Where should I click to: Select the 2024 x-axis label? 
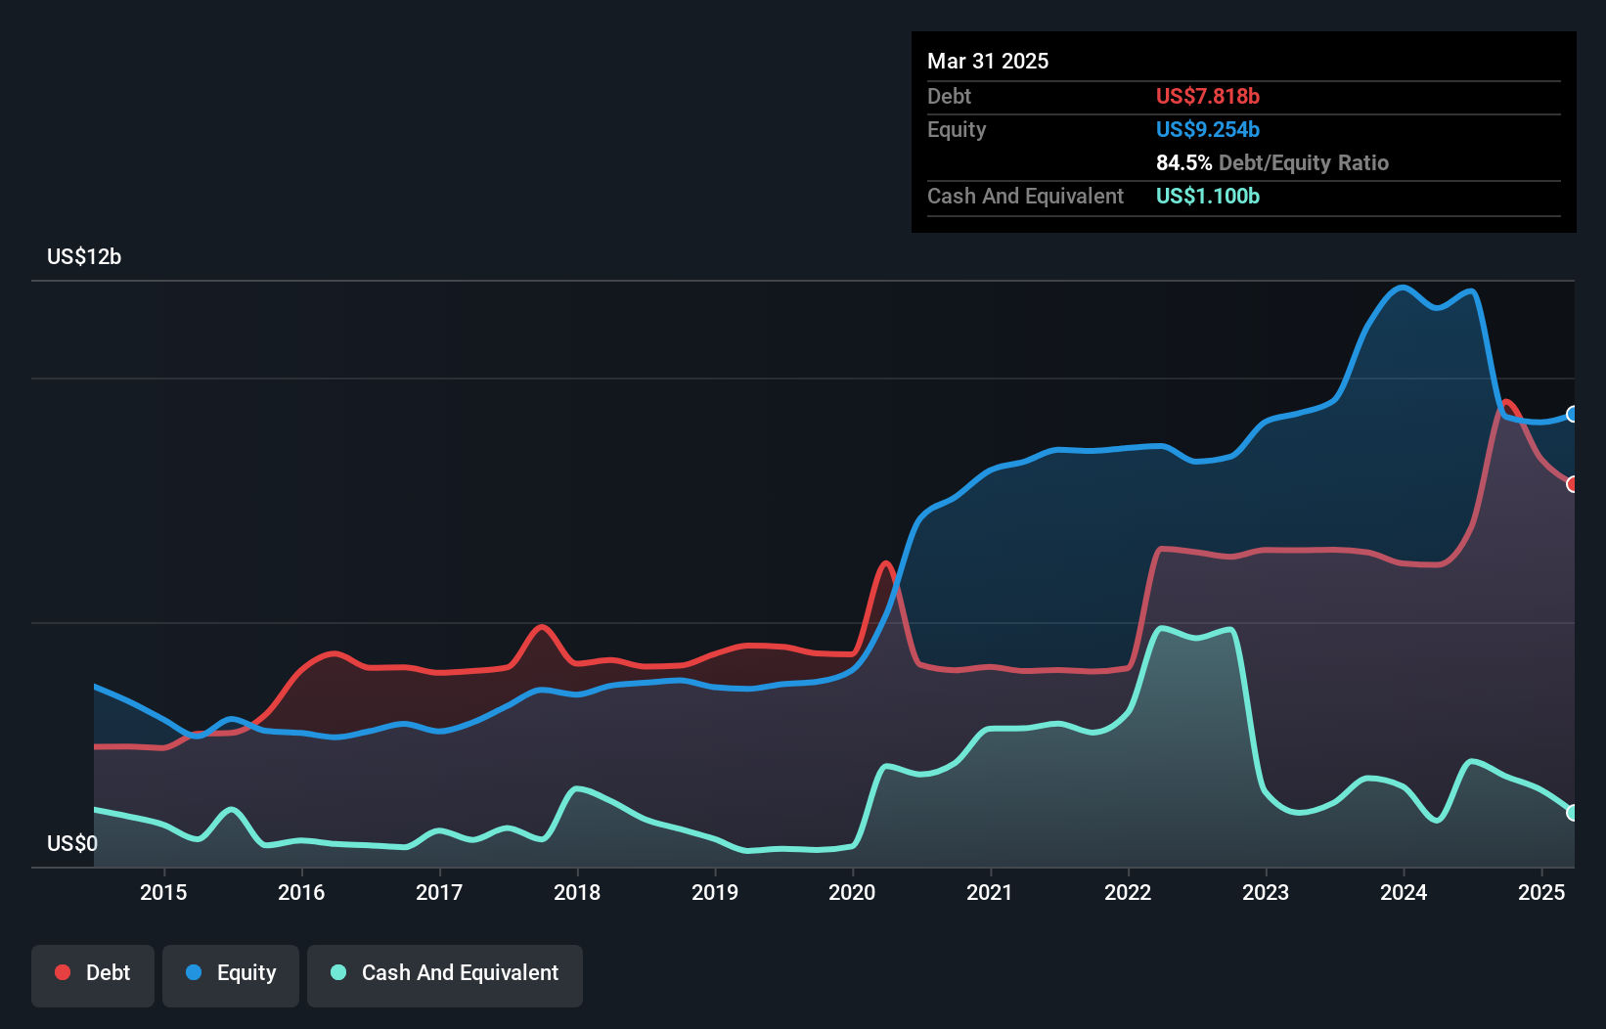point(1404,892)
